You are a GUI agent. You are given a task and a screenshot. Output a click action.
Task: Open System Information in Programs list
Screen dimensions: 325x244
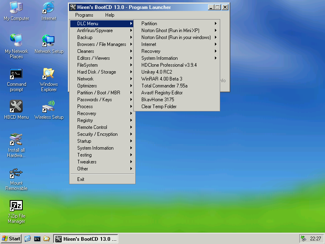[102, 148]
